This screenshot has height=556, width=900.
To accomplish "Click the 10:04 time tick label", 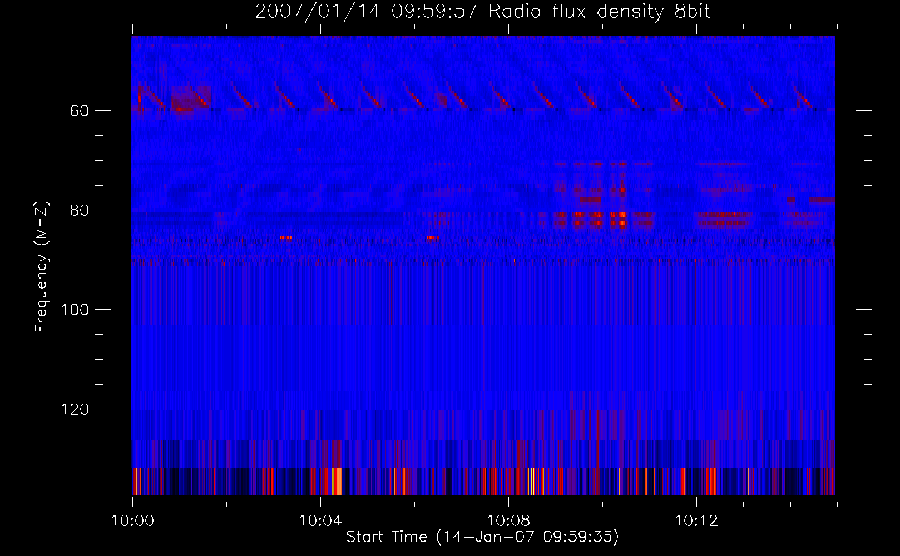I will [x=320, y=520].
